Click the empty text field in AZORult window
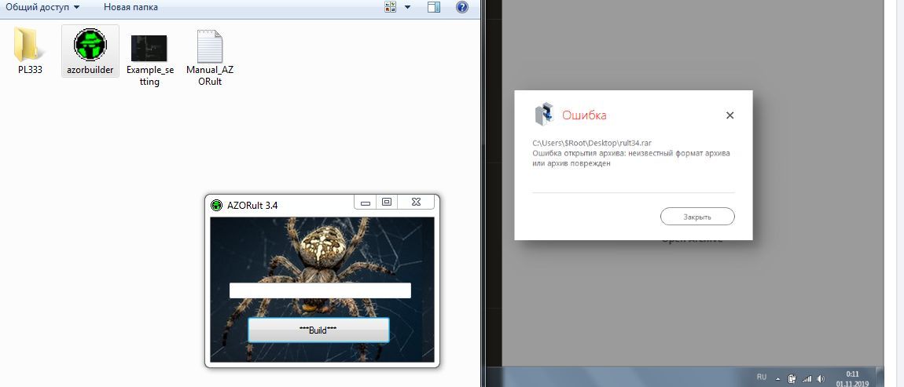 point(320,290)
